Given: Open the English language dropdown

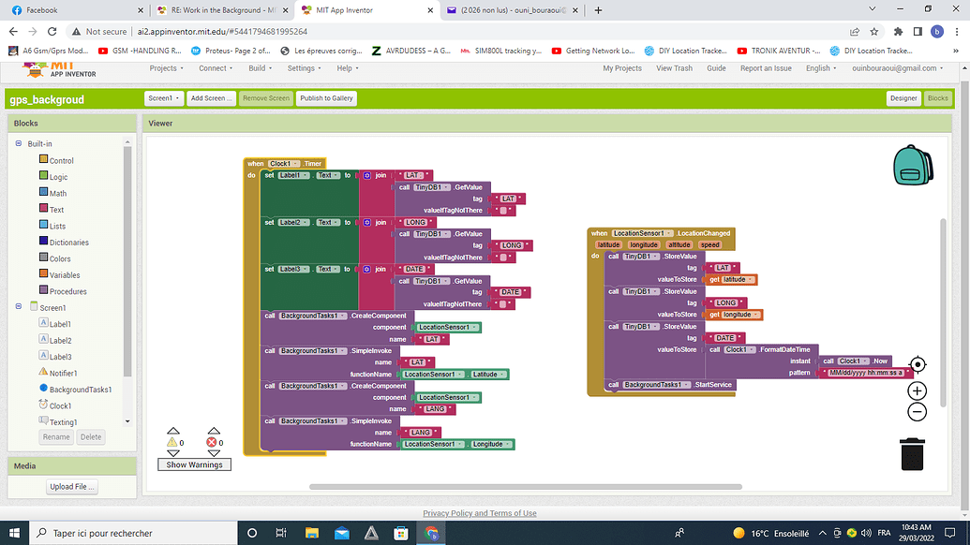Looking at the screenshot, I should click(818, 67).
